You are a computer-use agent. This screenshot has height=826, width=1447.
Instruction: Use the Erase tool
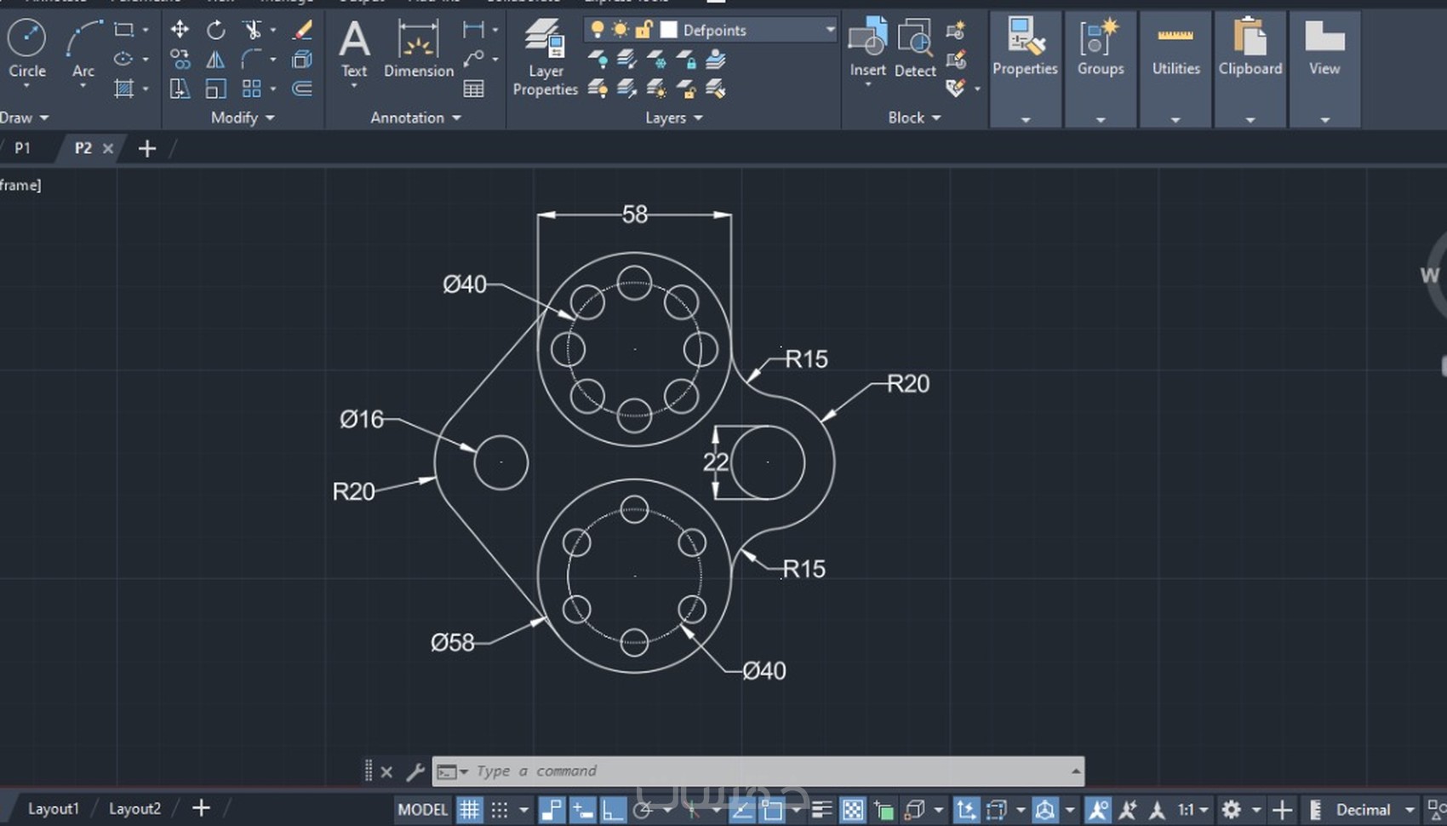pos(302,30)
